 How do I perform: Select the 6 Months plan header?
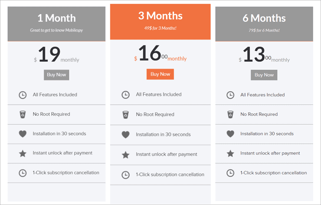coord(264,23)
